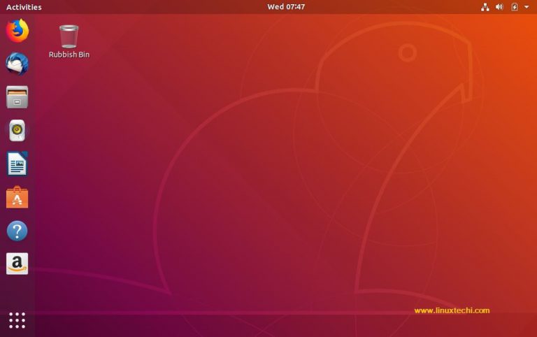Launch Firefox from the dock
537x337 pixels.
[x=17, y=31]
